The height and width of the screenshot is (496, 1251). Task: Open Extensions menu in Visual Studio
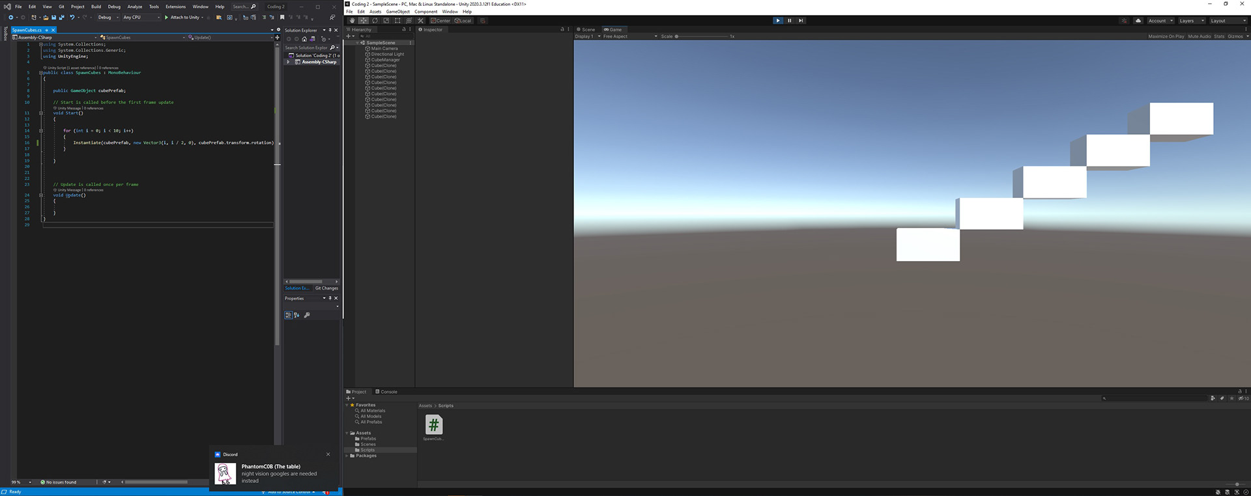point(175,7)
